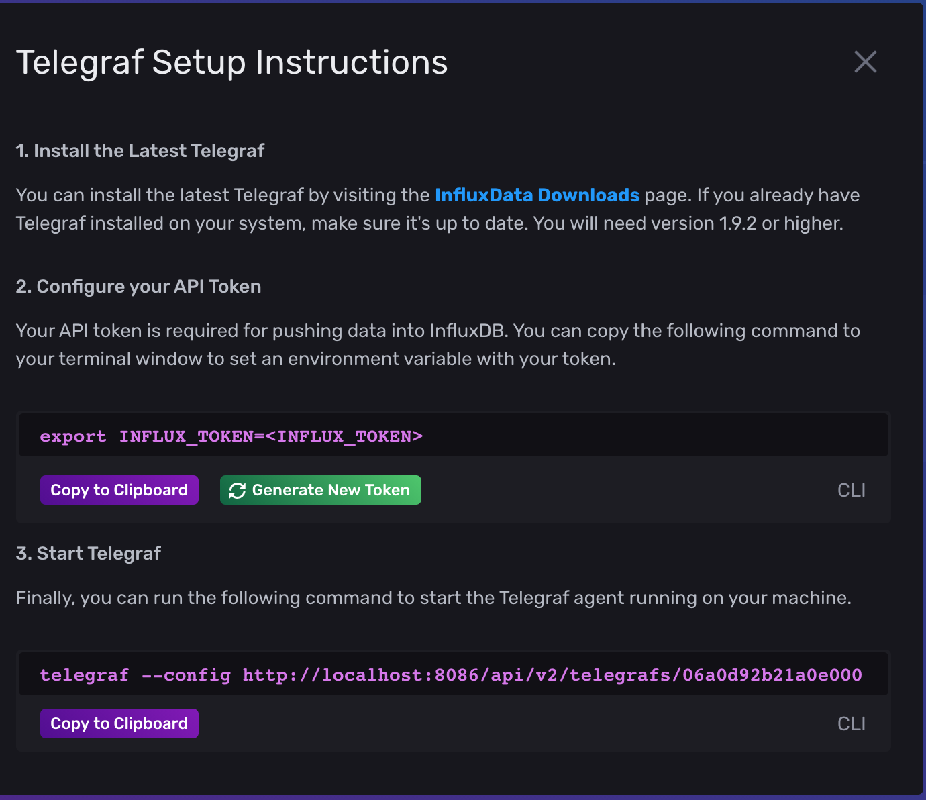Click the InfluxData Downloads hyperlink
Screen dimensions: 926x800
[537, 195]
